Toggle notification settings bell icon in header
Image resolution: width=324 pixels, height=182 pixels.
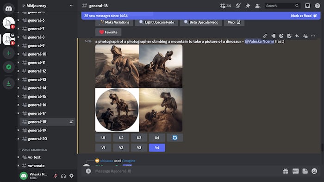tap(238, 6)
